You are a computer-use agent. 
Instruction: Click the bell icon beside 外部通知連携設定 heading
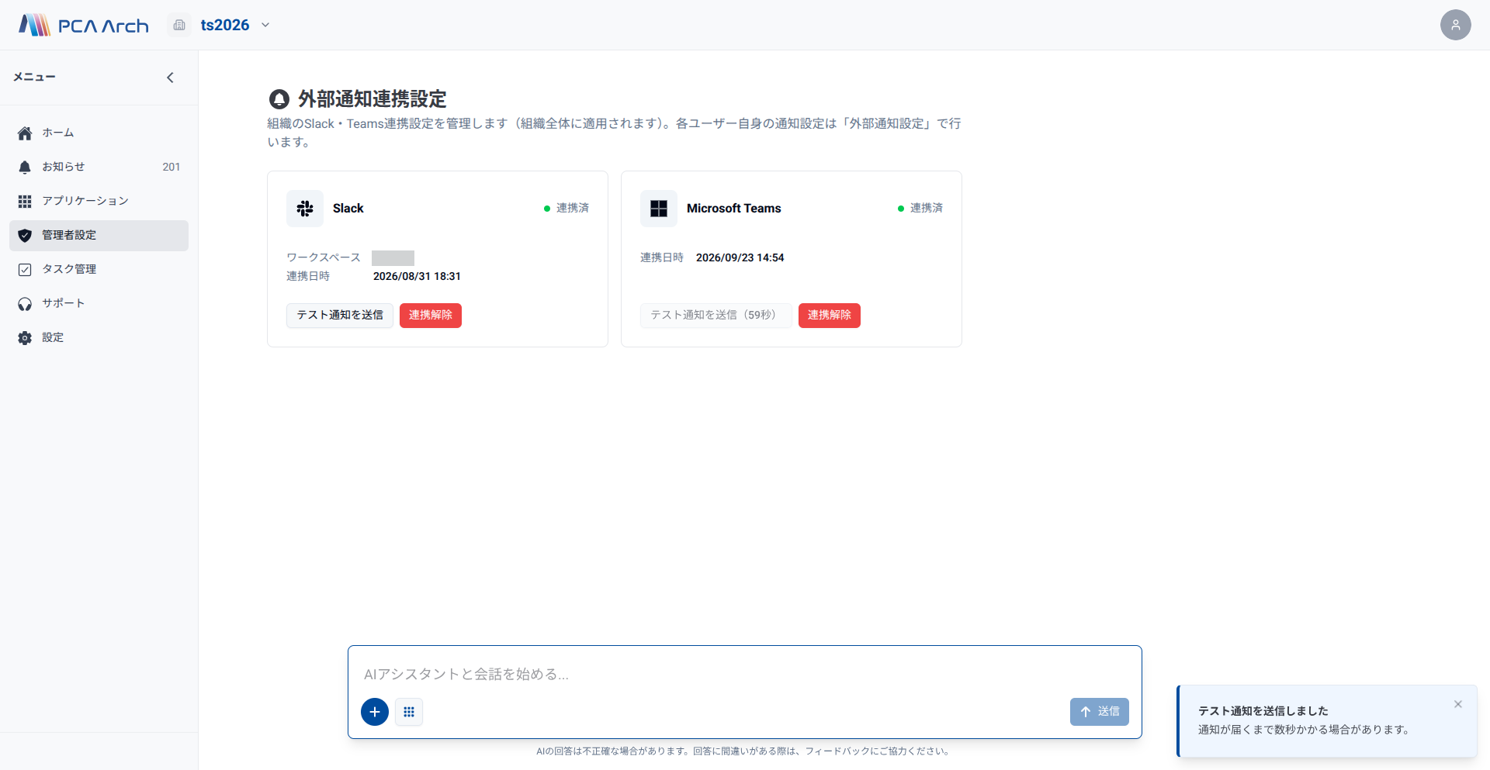tap(279, 99)
